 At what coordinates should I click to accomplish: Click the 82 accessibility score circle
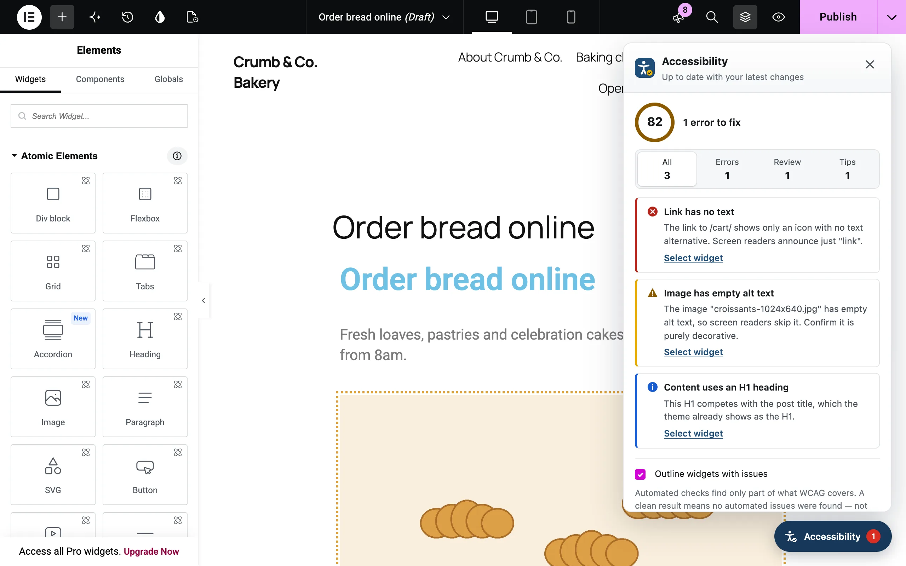tap(654, 122)
